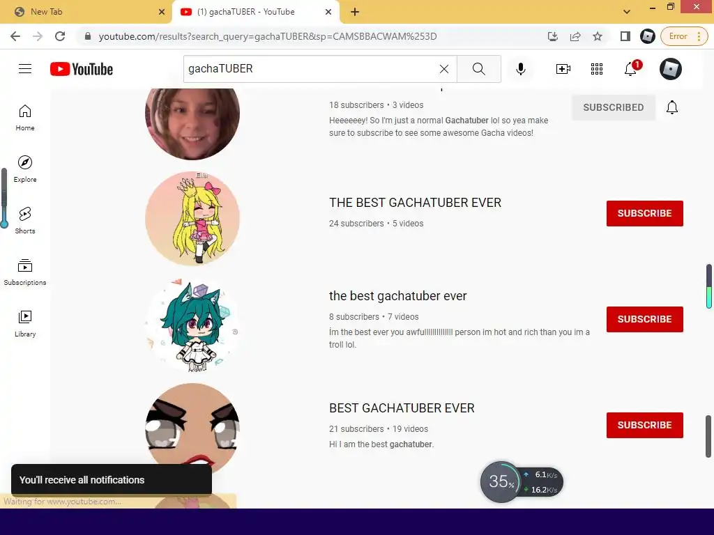Toggle the browser side panel

tap(625, 36)
